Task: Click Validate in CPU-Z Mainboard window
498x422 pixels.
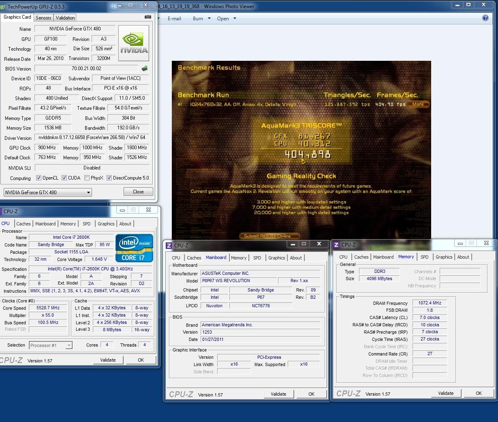Action: 278,394
